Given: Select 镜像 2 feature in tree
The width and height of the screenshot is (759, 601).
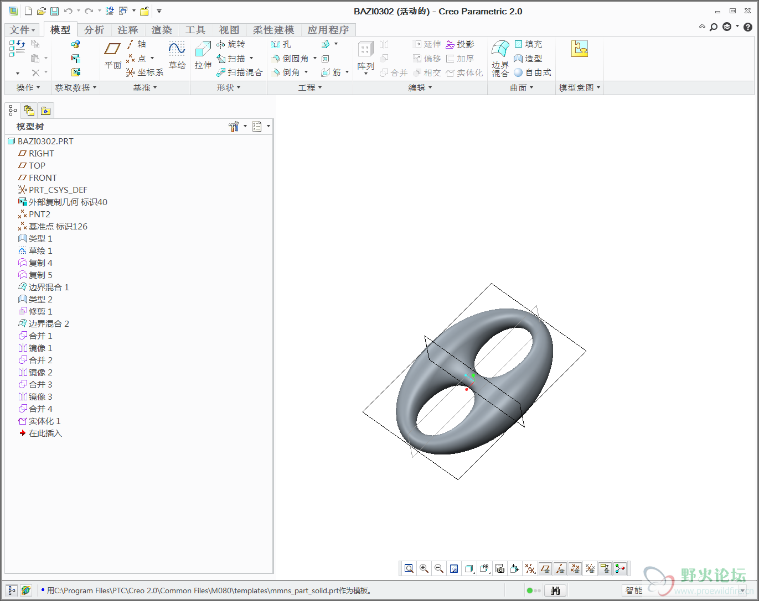Looking at the screenshot, I should [x=35, y=372].
